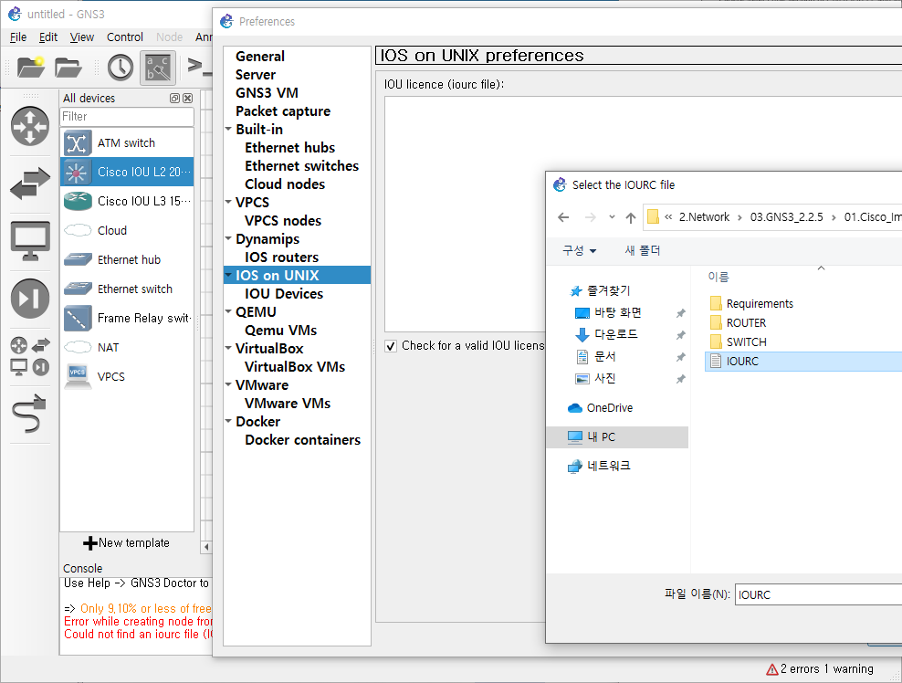Browse routers in device sidebar
This screenshot has width=902, height=683.
coord(30,126)
